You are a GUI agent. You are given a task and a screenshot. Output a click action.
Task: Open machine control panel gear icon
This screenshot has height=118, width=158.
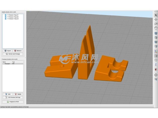pos(156,75)
